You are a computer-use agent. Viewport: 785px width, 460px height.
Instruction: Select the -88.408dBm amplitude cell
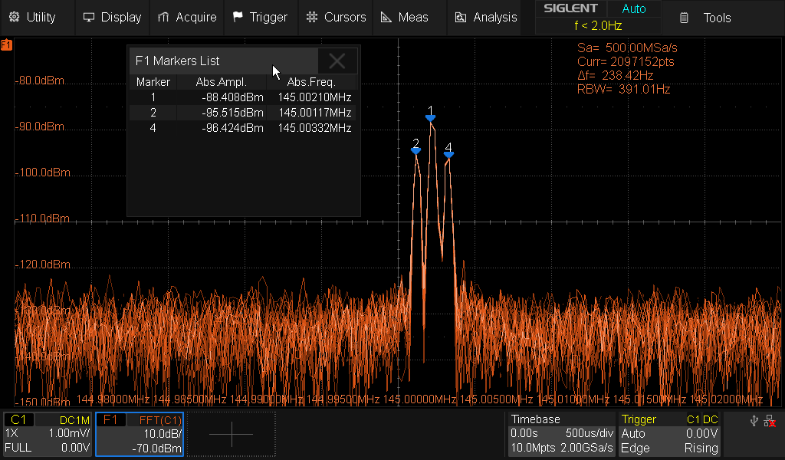[232, 97]
